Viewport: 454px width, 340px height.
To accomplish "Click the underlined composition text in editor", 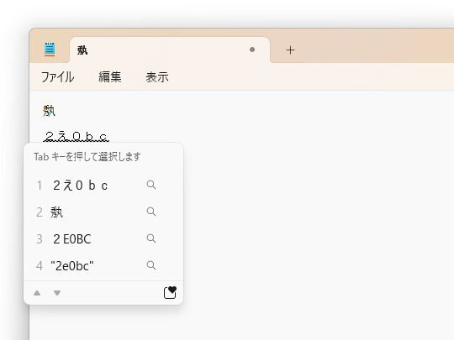I will click(77, 137).
